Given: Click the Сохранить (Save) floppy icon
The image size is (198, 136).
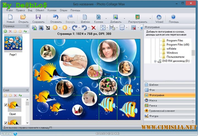Looking at the screenshot, I should tap(38, 17).
